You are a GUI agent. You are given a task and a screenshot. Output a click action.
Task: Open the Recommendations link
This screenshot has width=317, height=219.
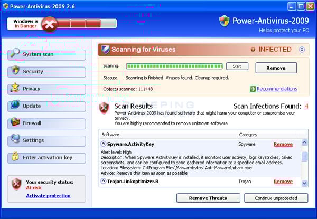click(277, 89)
